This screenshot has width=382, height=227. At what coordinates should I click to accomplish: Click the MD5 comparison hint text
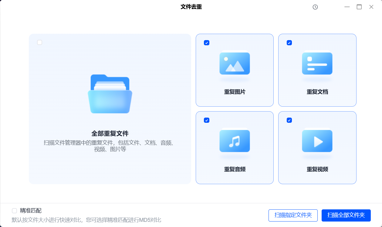point(86,220)
